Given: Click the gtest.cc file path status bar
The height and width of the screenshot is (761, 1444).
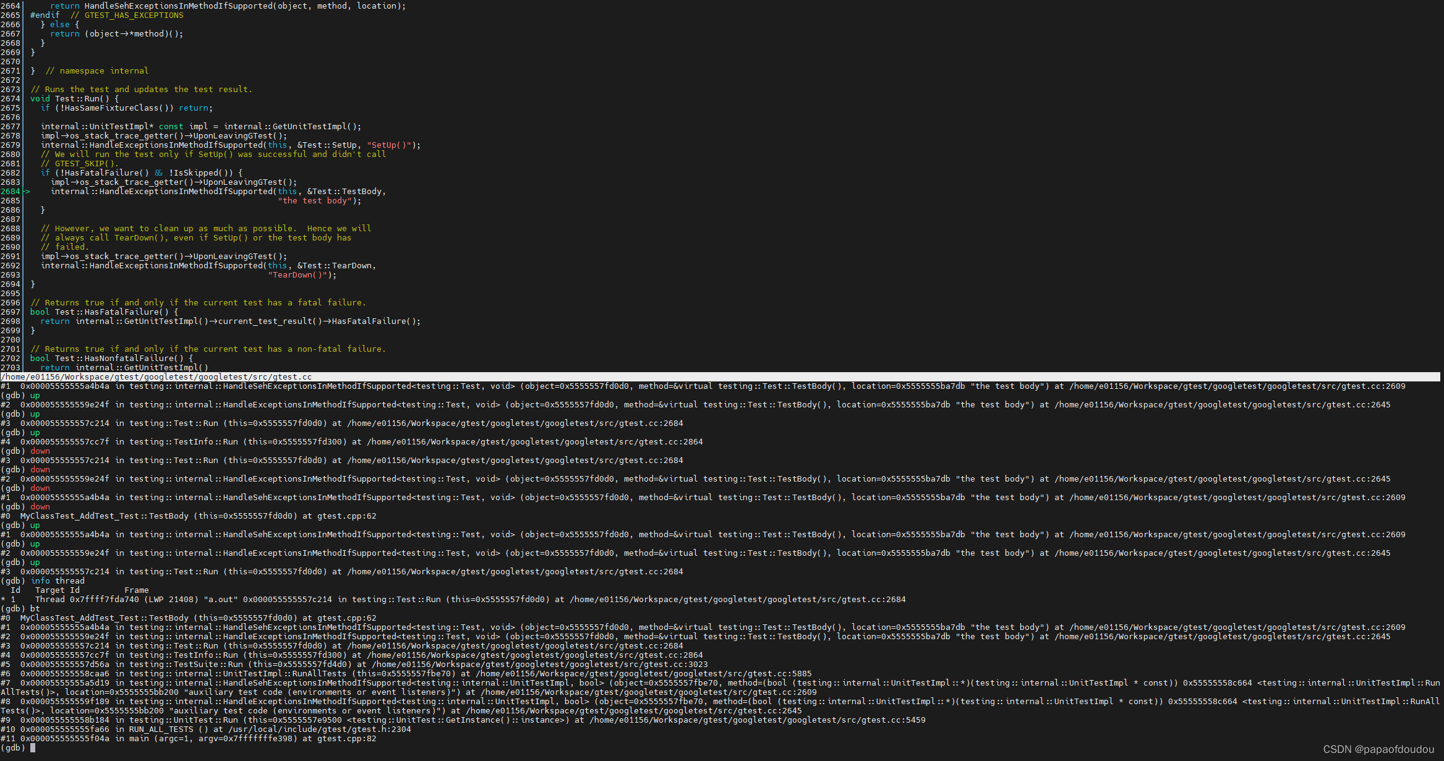Looking at the screenshot, I should (722, 377).
